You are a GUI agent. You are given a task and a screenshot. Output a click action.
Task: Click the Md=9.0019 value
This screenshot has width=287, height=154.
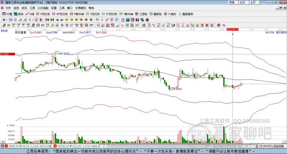(69, 32)
